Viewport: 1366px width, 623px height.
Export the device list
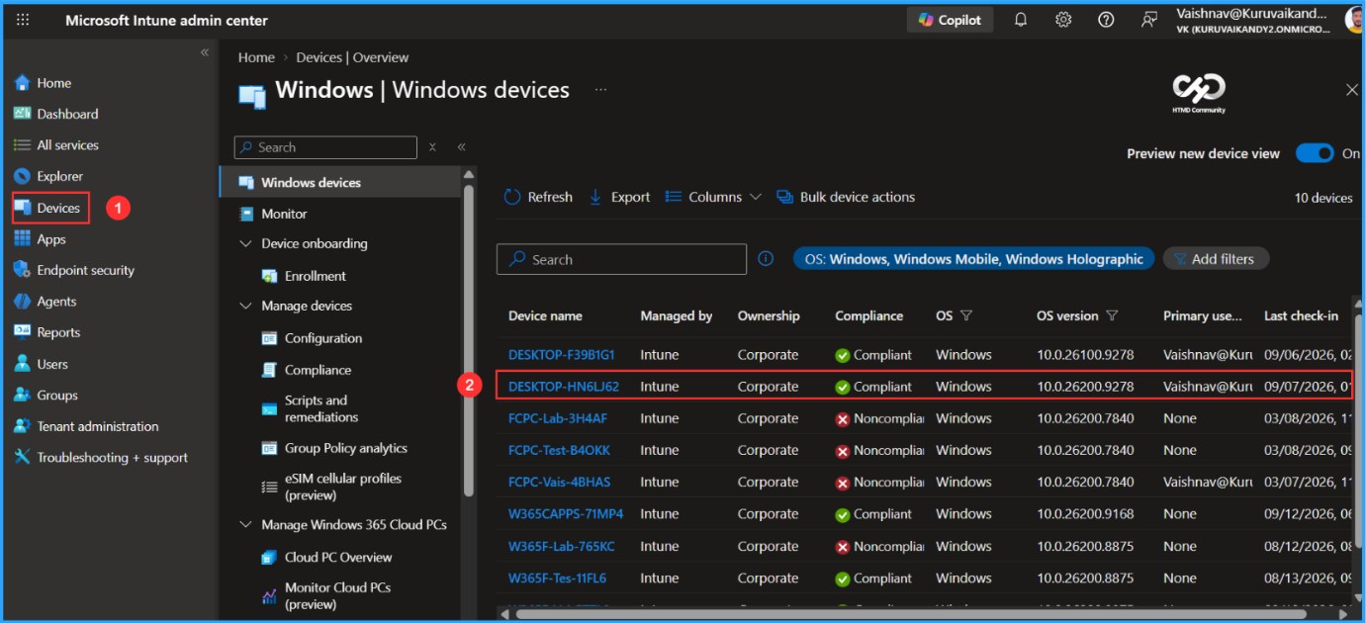620,197
